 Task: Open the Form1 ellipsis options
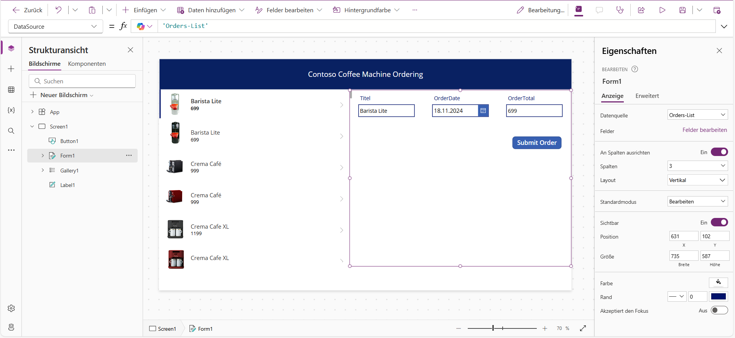point(129,155)
